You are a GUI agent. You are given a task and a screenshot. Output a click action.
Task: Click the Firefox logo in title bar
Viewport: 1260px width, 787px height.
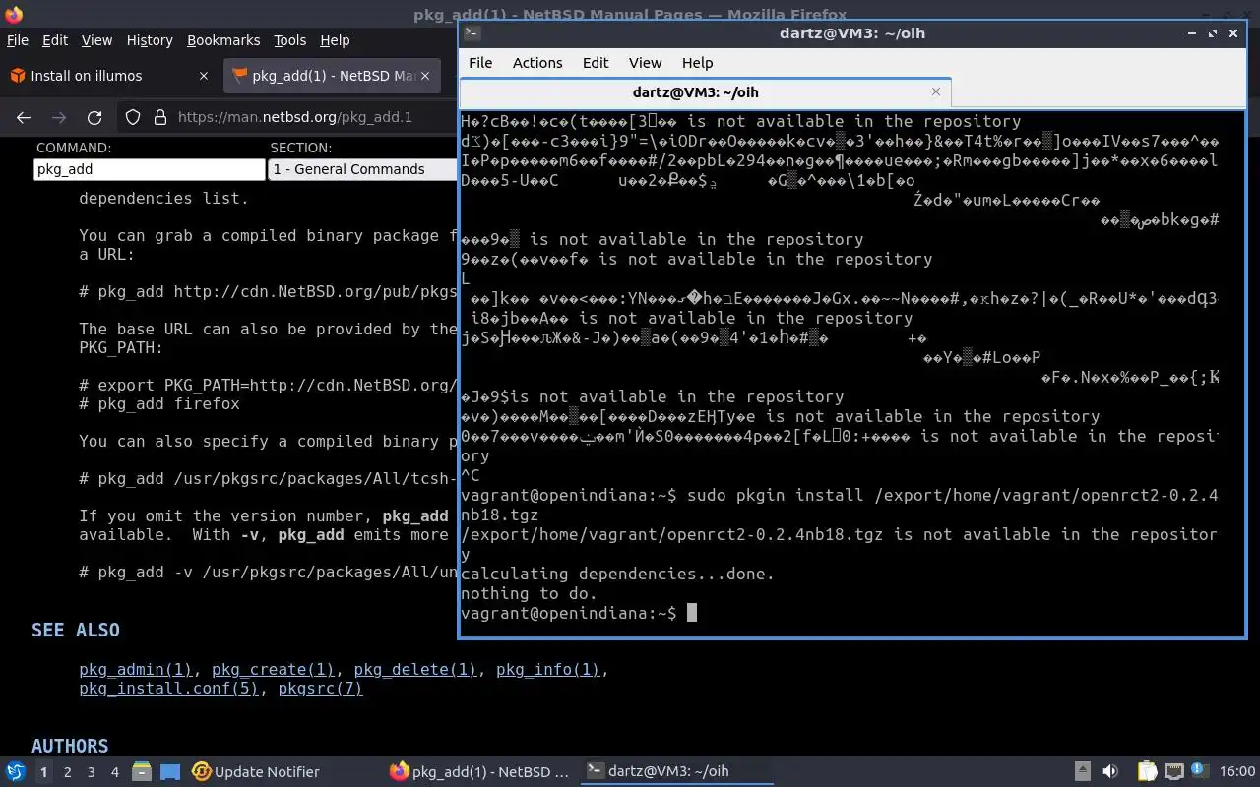pos(13,14)
